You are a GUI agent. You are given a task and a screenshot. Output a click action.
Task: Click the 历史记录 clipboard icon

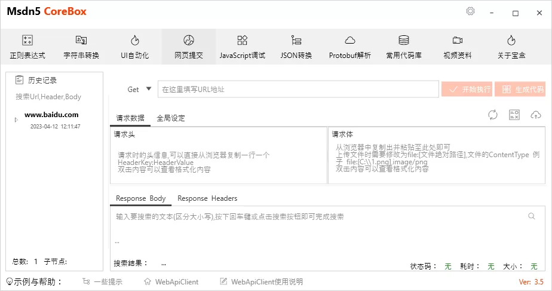pos(19,80)
